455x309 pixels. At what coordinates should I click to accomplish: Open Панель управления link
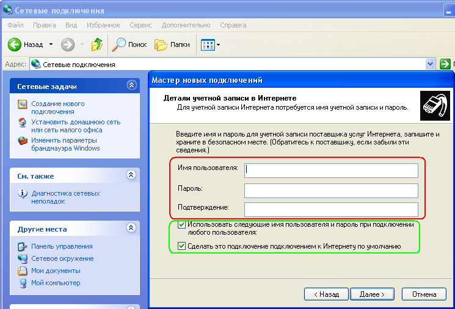(x=62, y=246)
